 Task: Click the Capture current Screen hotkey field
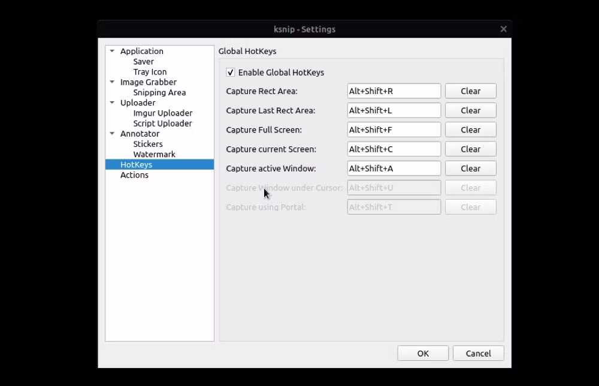point(394,149)
